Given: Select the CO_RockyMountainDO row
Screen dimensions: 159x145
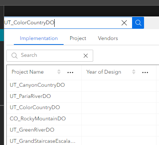Looking at the screenshot, I should click(x=83, y=119).
